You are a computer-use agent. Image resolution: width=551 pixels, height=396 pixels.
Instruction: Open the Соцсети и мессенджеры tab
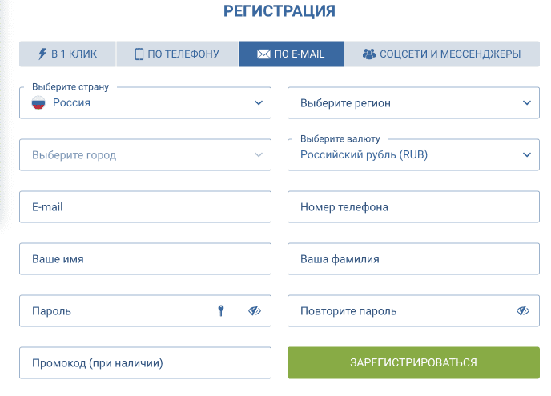[x=442, y=54]
